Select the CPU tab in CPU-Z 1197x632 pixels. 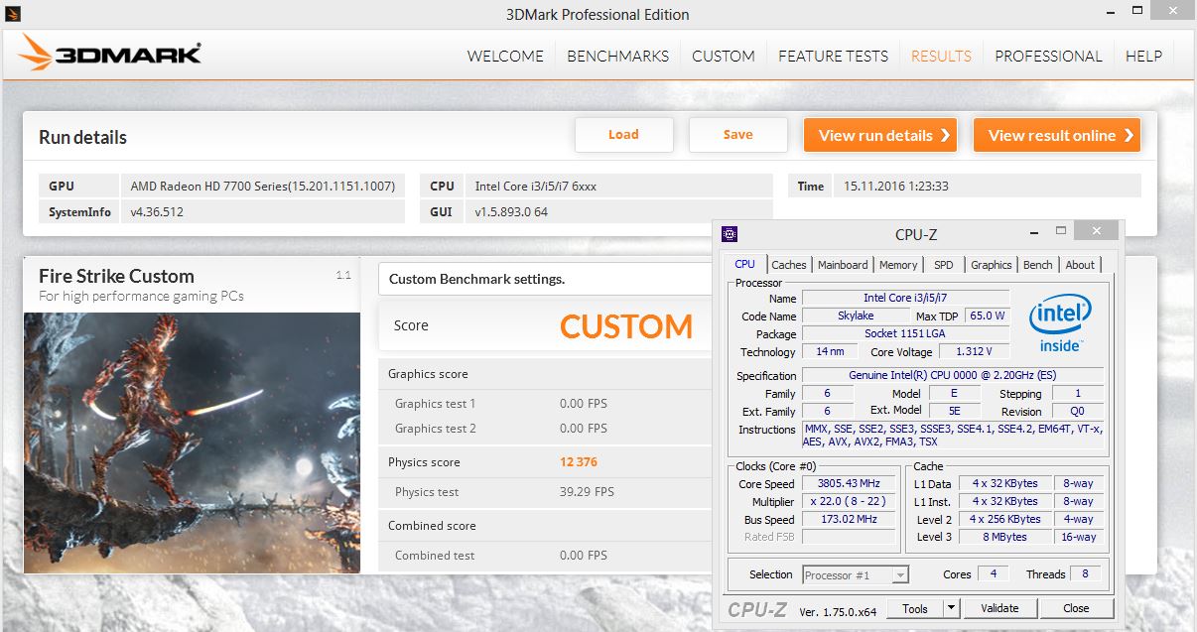coord(744,264)
